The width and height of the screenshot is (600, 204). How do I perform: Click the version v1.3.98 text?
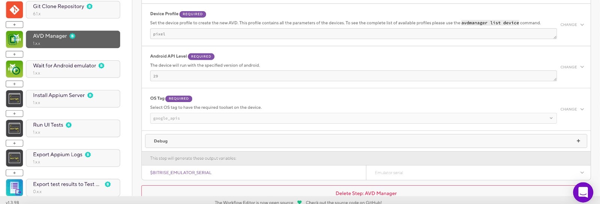click(12, 202)
